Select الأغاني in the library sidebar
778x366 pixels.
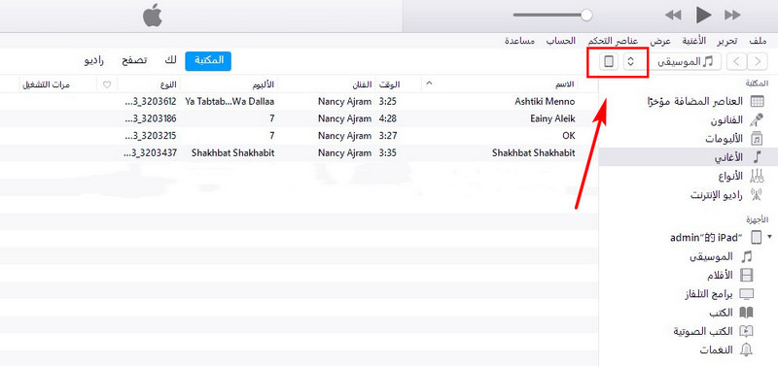pos(689,157)
